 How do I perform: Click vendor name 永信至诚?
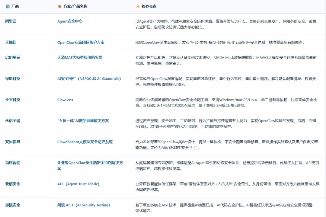[x=13, y=121]
